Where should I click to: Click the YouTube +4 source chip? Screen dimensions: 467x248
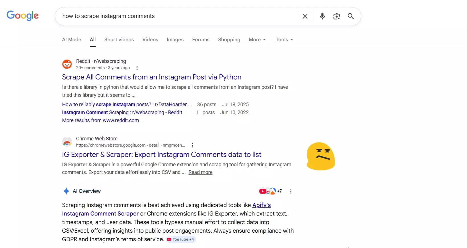click(x=181, y=239)
